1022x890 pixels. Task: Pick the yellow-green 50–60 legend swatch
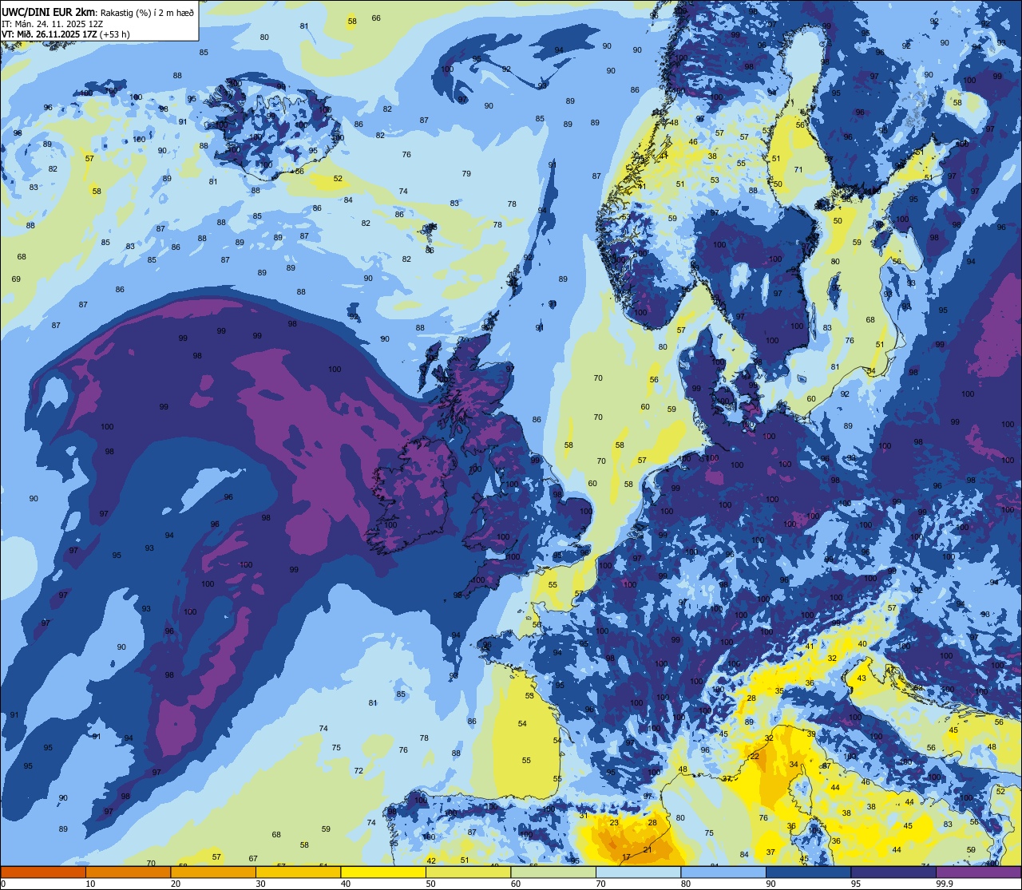468,872
